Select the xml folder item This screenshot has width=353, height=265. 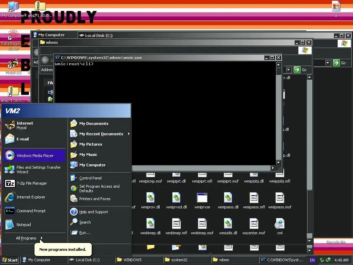[280, 226]
